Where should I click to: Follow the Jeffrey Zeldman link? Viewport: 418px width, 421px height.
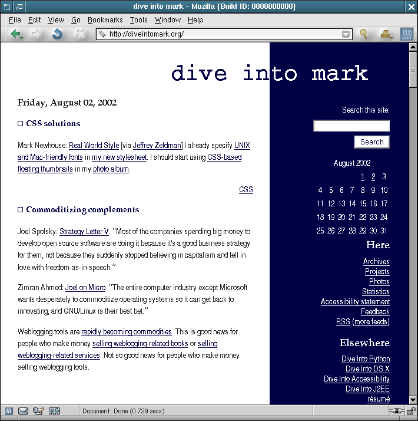click(157, 145)
